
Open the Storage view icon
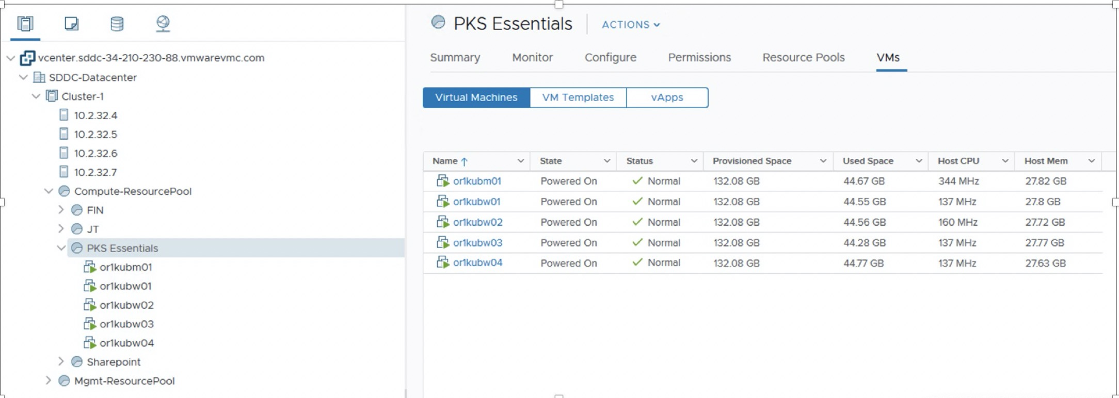coord(117,24)
